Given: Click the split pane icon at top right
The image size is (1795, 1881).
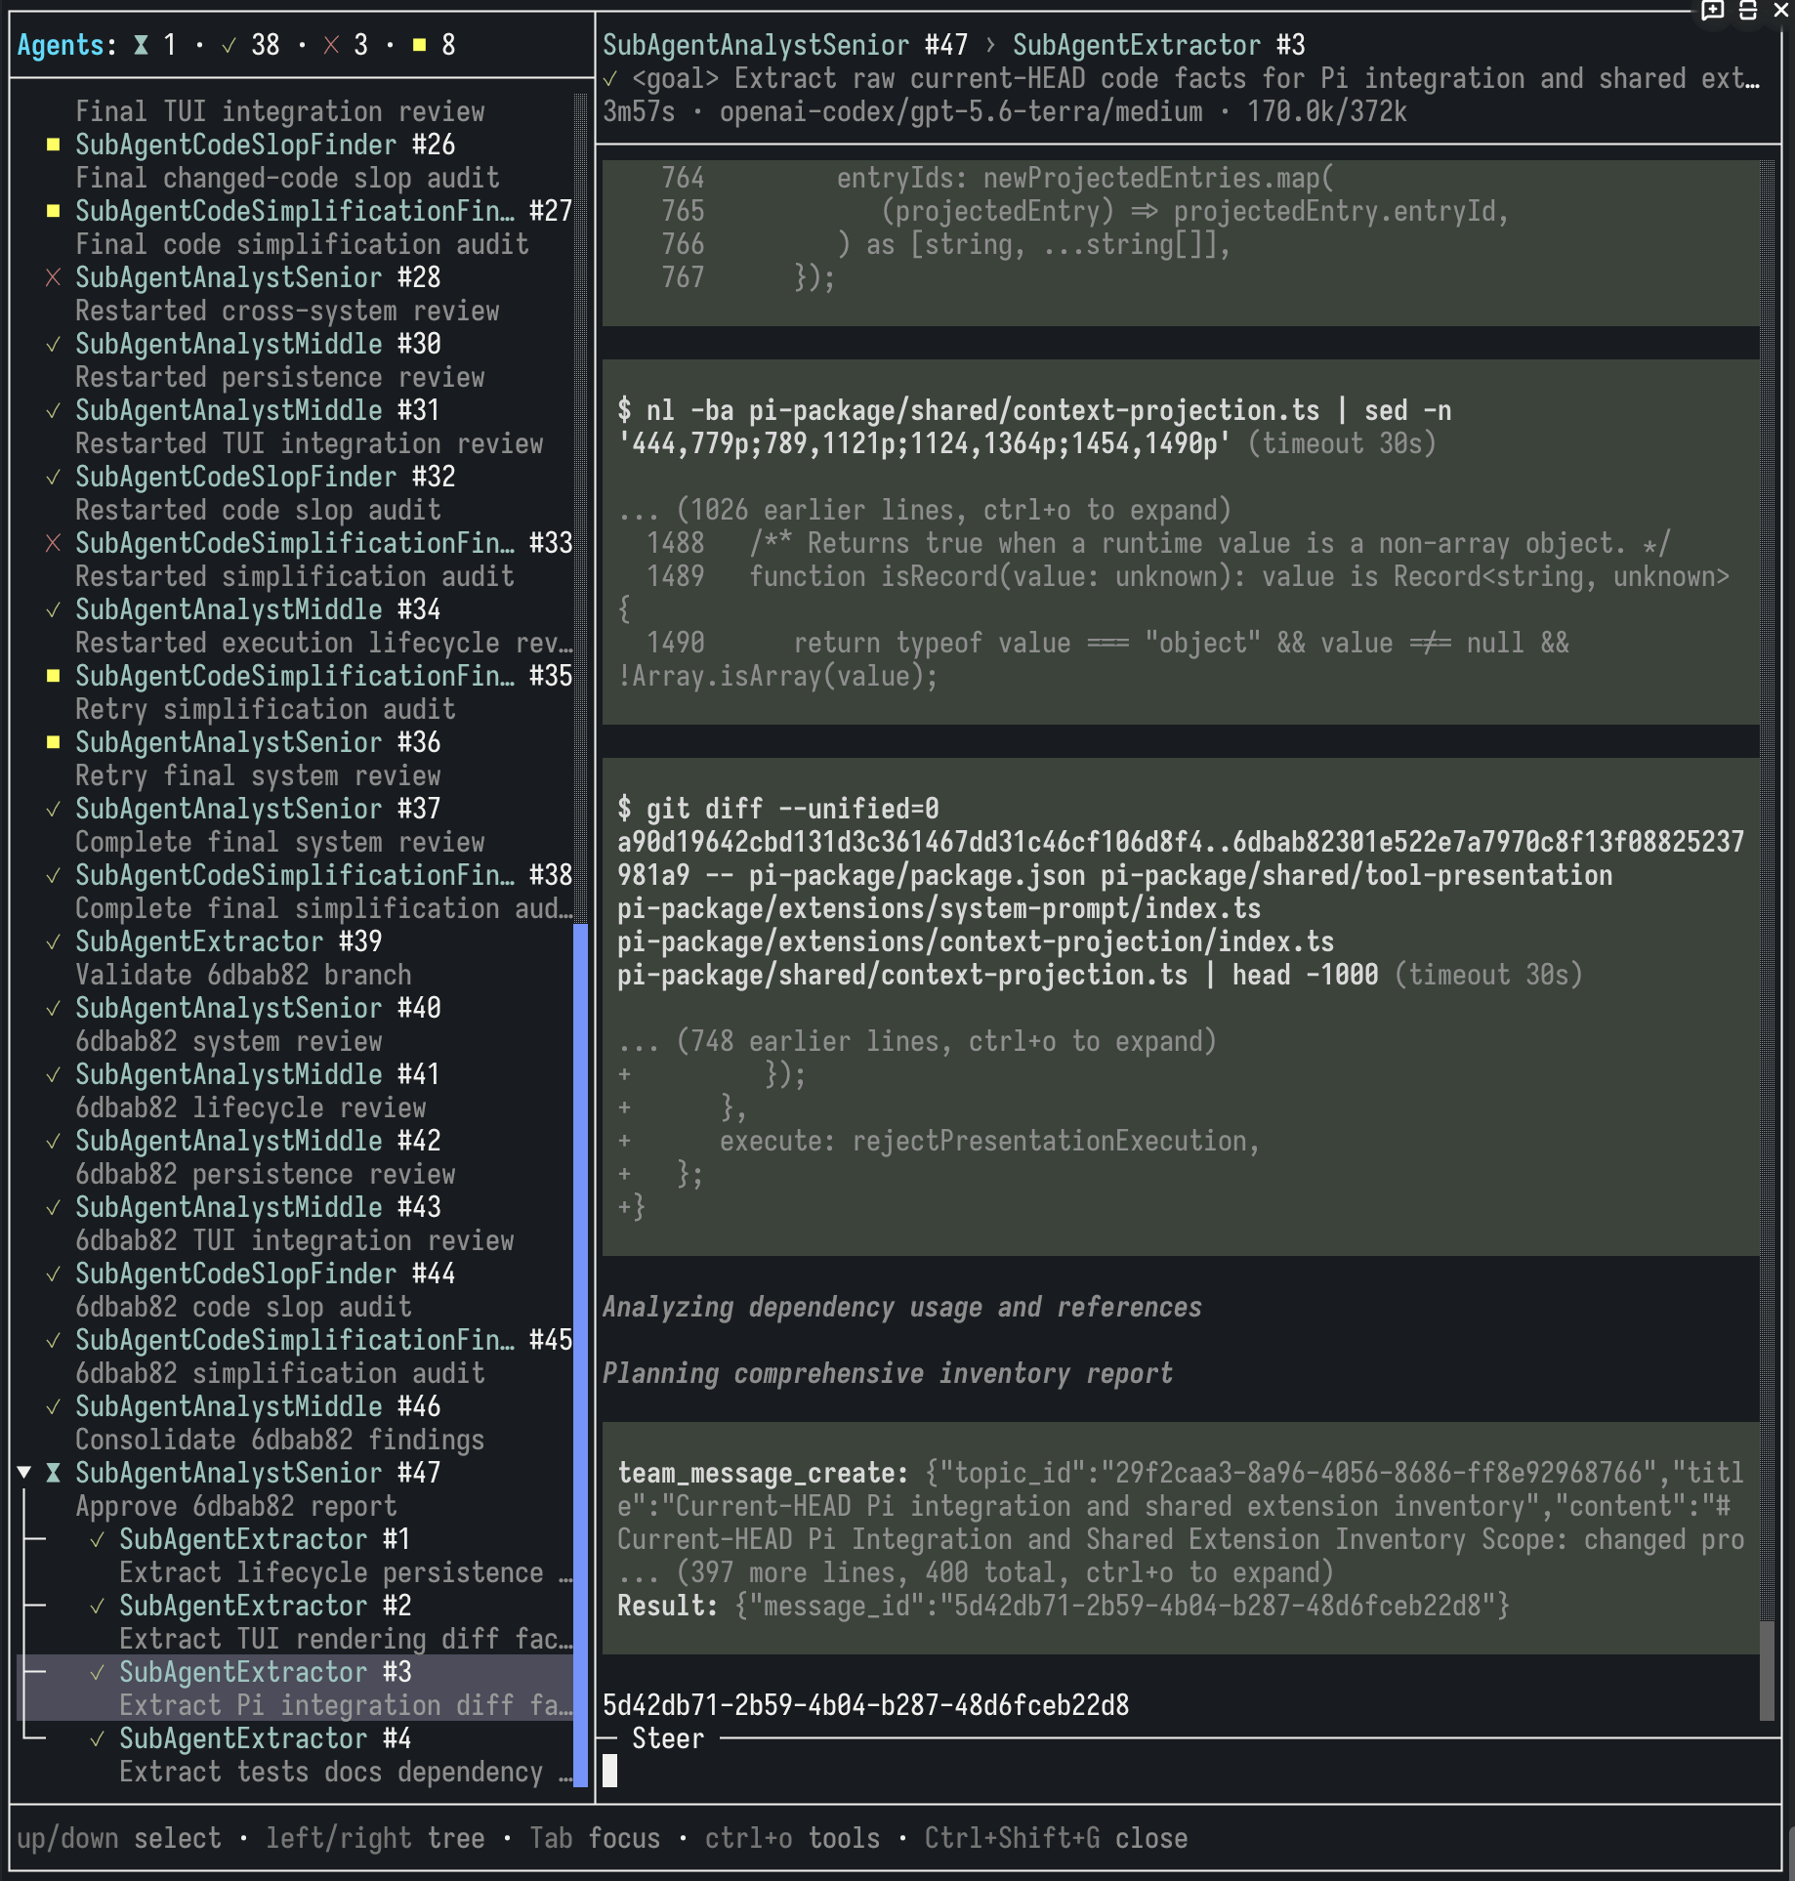Looking at the screenshot, I should 1748,11.
